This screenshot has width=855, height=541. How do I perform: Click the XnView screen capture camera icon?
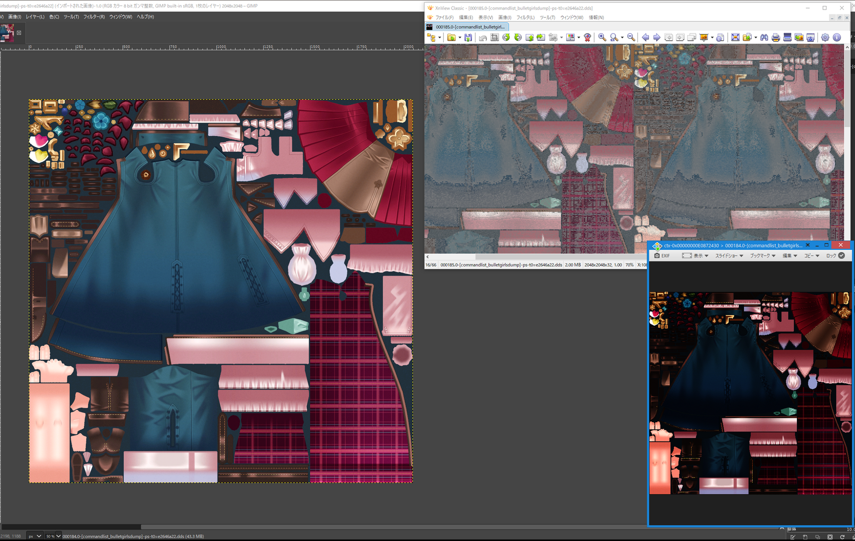tap(810, 38)
